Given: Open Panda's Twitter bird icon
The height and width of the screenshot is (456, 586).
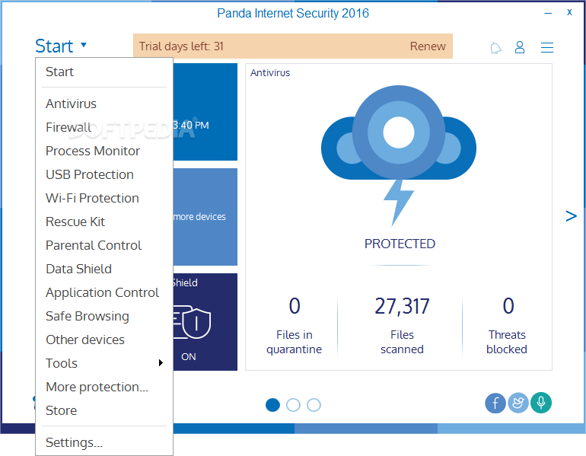Looking at the screenshot, I should pyautogui.click(x=518, y=403).
